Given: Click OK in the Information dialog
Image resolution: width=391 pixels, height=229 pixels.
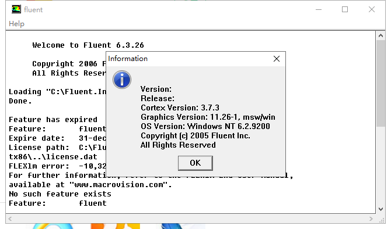Looking at the screenshot, I should [x=195, y=163].
